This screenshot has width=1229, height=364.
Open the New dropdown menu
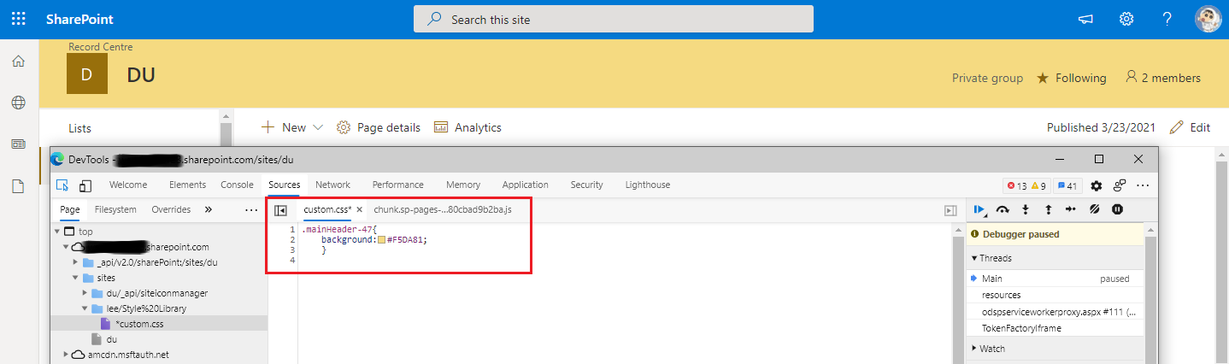(x=292, y=127)
